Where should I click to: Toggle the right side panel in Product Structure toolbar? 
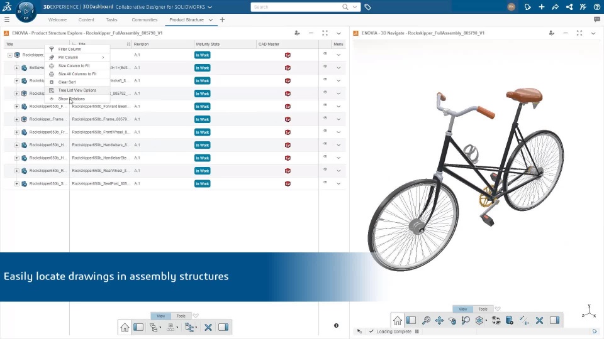coord(223,328)
